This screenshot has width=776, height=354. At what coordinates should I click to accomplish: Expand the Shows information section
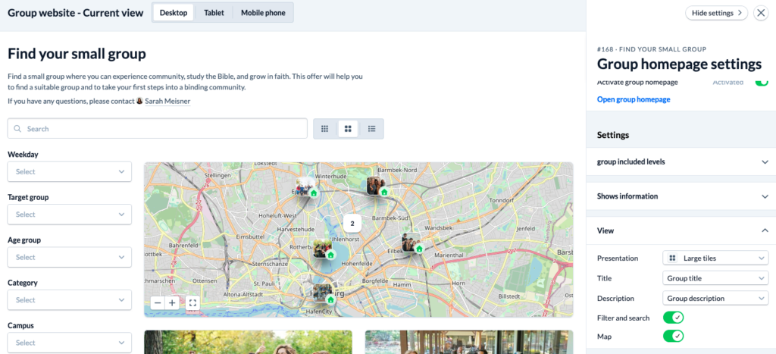click(681, 196)
